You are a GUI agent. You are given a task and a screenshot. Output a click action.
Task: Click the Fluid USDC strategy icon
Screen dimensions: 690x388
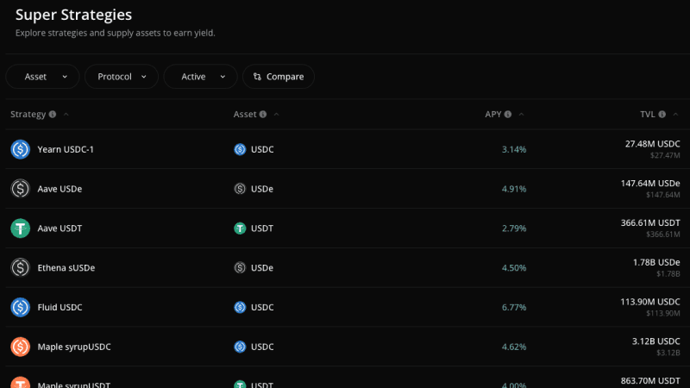[x=20, y=307]
